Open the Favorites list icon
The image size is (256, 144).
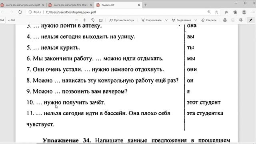(226, 12)
